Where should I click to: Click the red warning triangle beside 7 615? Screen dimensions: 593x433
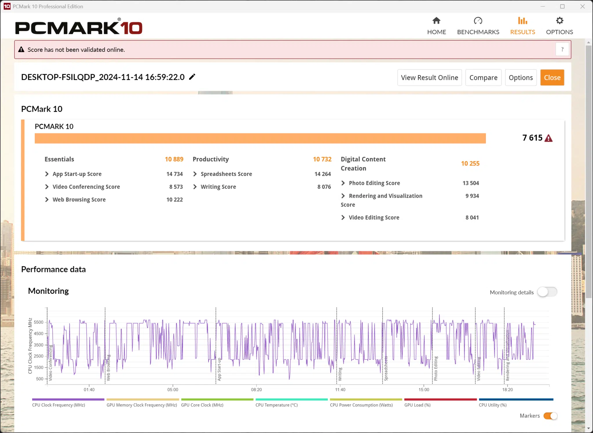pos(548,138)
